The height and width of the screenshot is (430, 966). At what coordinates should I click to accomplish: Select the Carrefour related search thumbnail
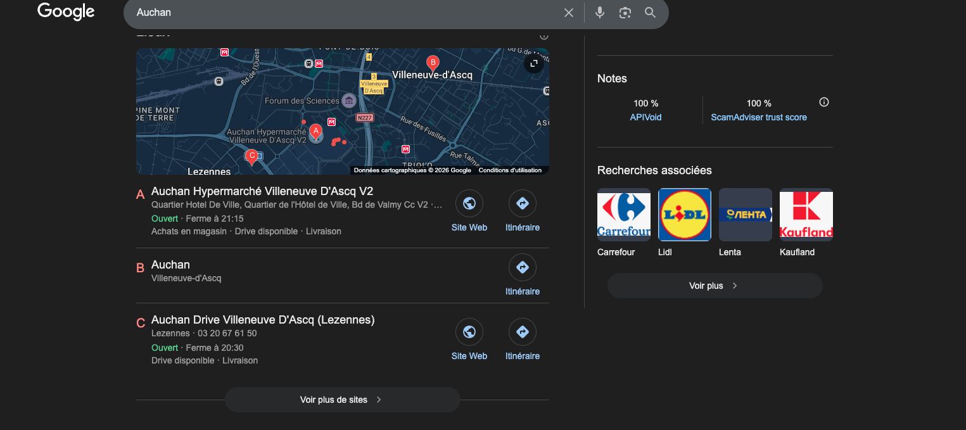[624, 215]
